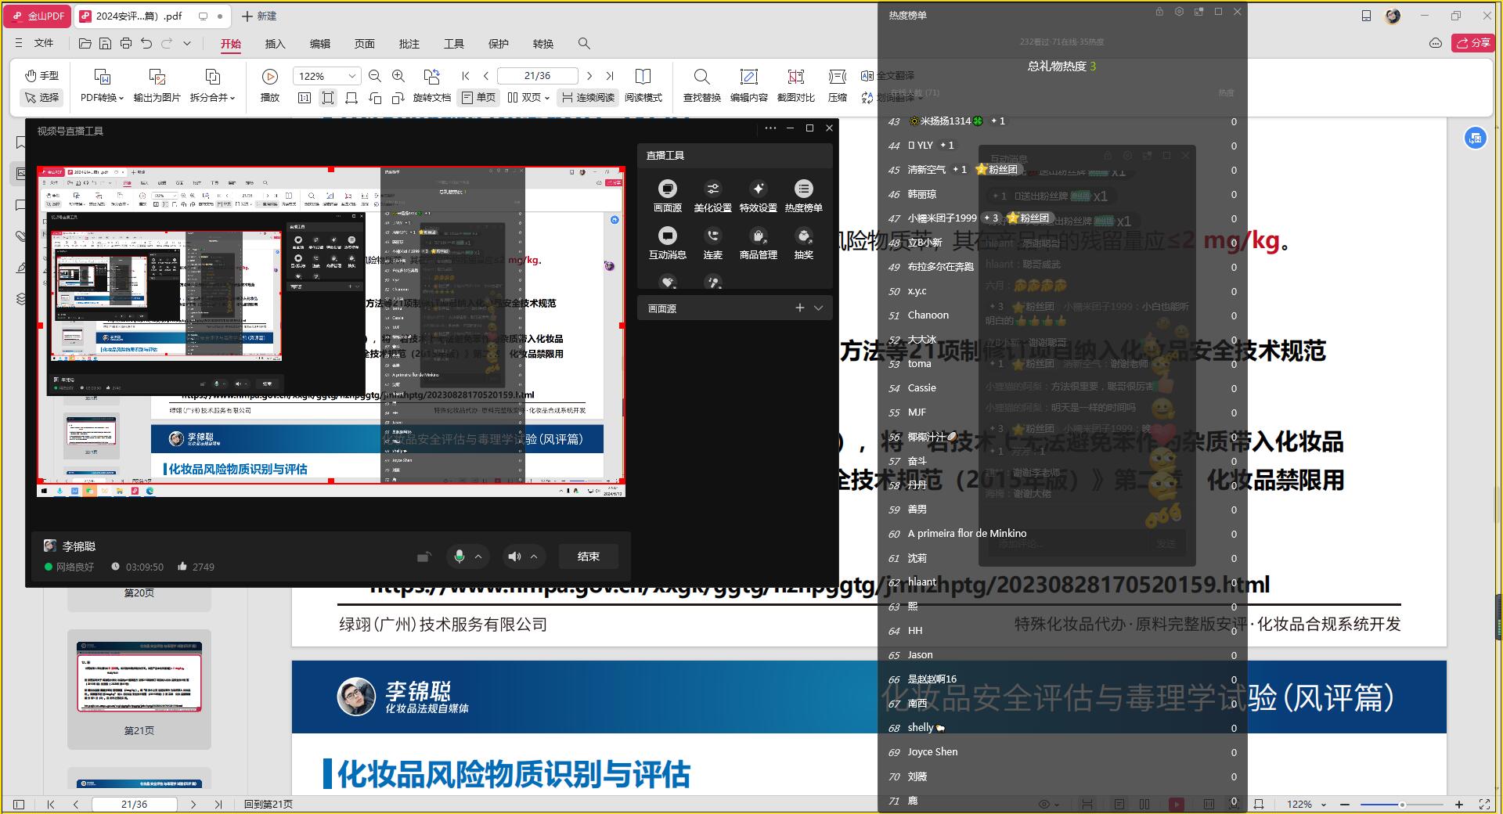Open the 热度榜单 ranking tool
1503x814 pixels.
(x=803, y=196)
